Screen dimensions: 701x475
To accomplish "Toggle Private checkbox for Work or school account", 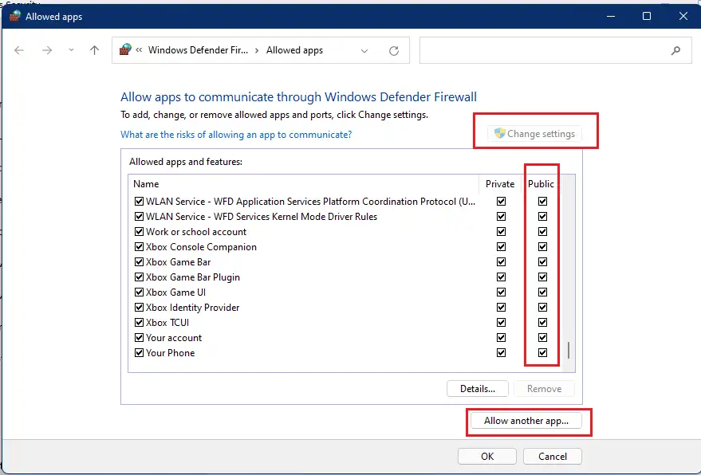I will pyautogui.click(x=501, y=232).
